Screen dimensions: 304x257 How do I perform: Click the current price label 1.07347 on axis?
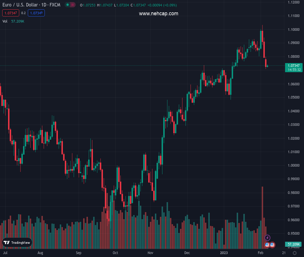click(293, 66)
